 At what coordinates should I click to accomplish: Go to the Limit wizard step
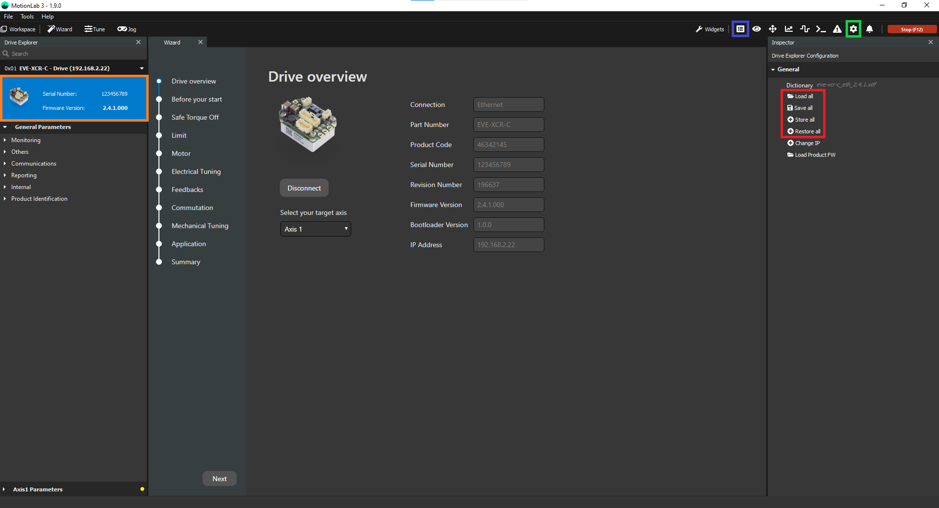179,135
